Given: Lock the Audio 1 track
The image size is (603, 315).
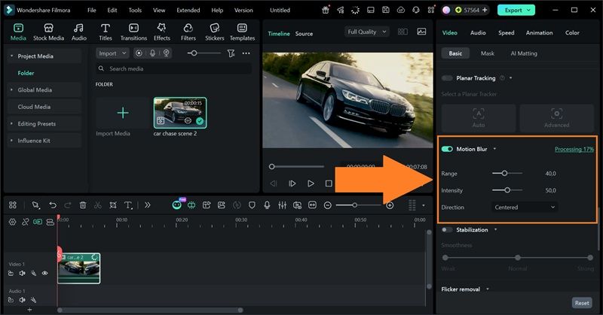Looking at the screenshot, I should (x=11, y=300).
